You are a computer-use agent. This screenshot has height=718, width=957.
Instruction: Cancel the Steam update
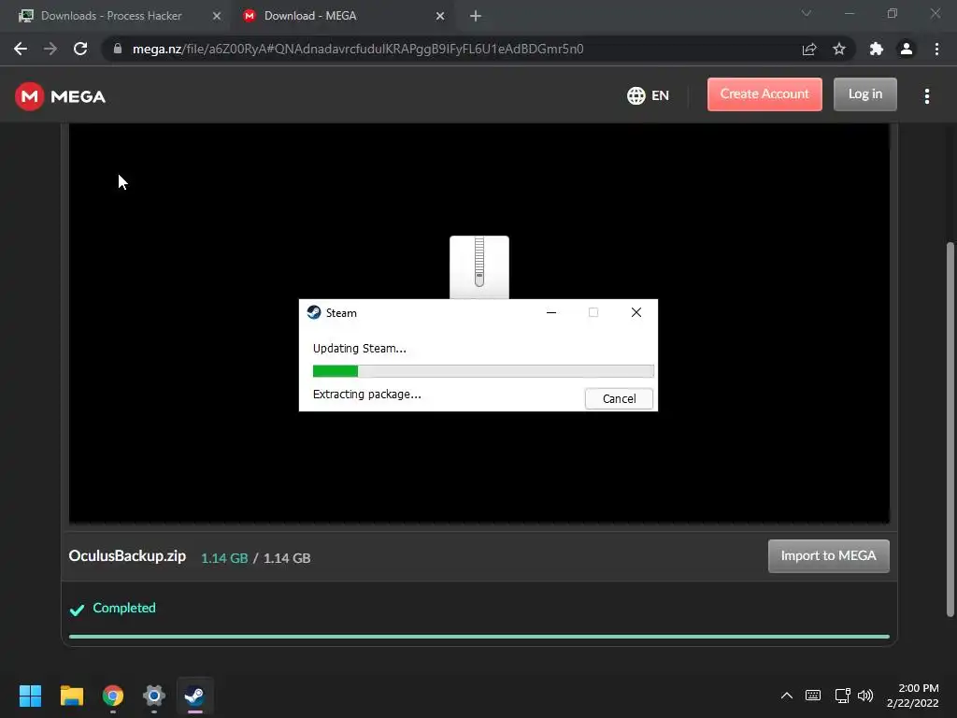(x=619, y=398)
